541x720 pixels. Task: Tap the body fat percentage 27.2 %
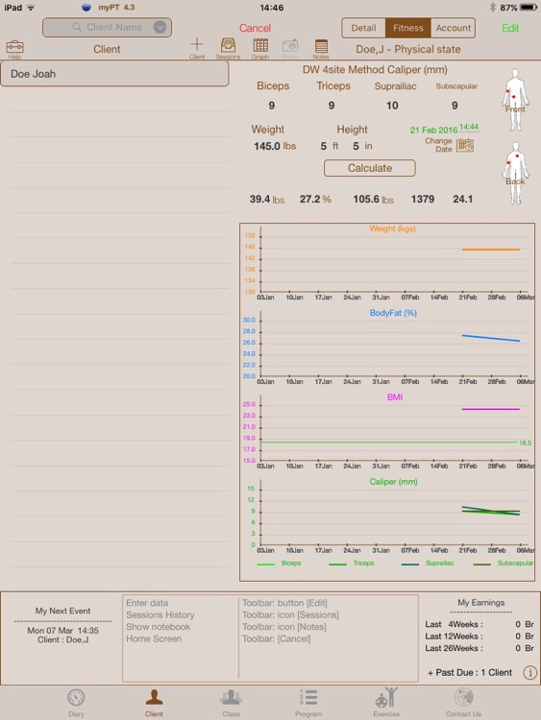point(315,200)
